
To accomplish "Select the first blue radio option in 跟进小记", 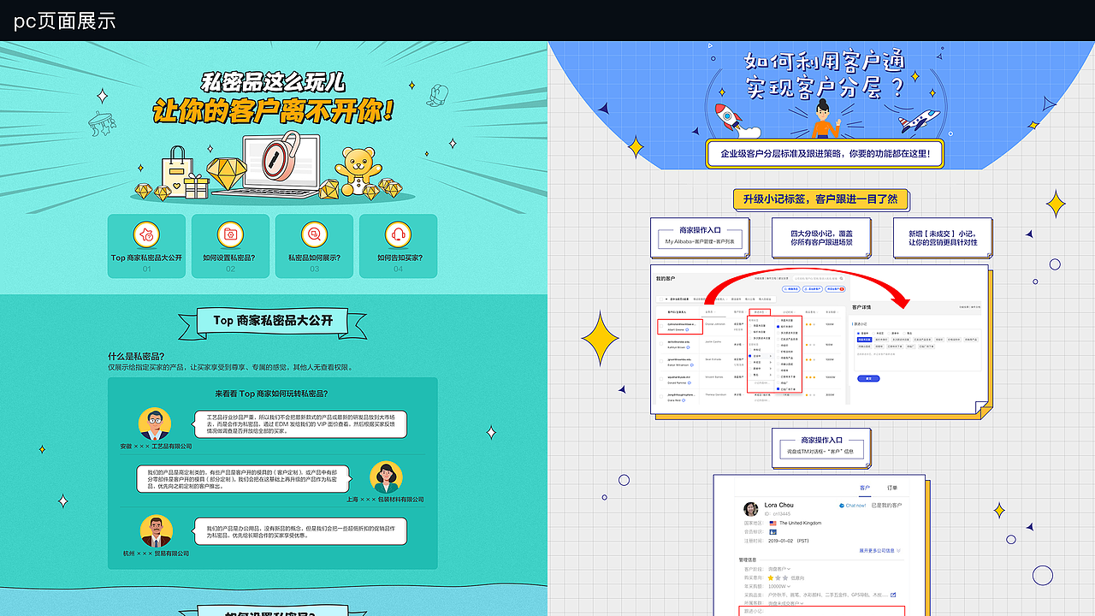I will (x=860, y=334).
